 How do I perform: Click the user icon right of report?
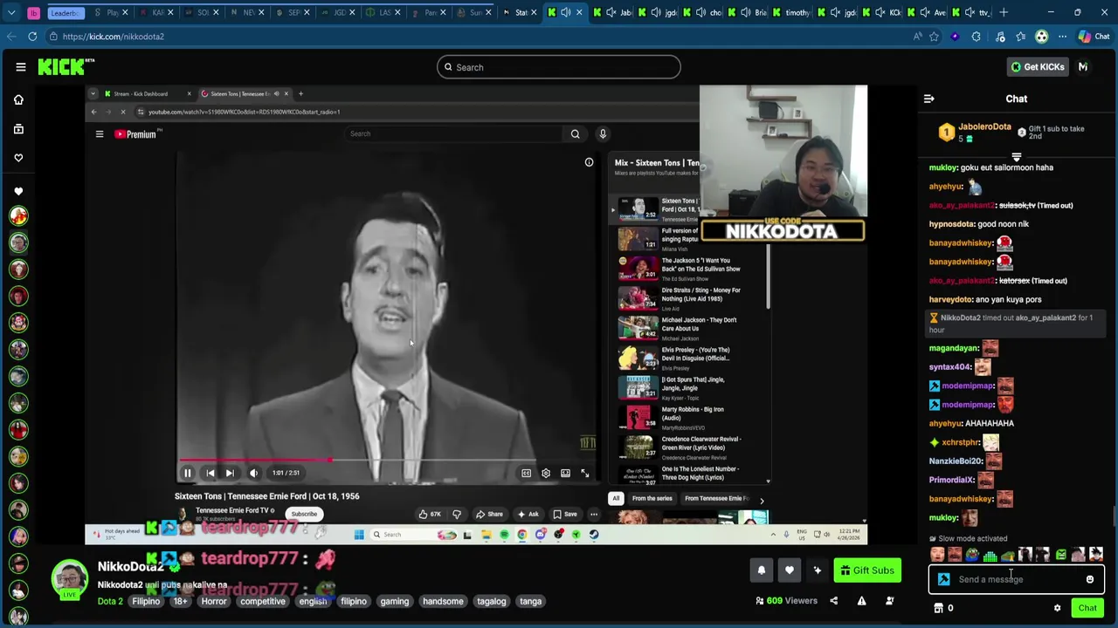click(889, 601)
